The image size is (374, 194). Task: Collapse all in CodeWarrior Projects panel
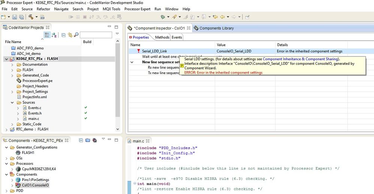click(x=64, y=35)
